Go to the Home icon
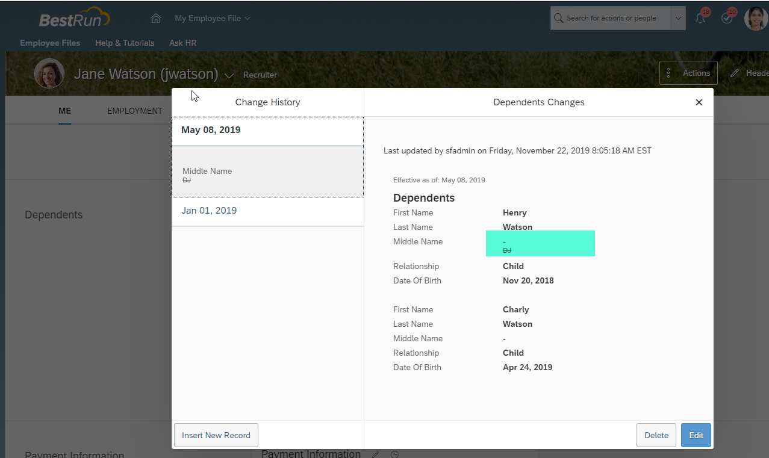 coord(156,18)
